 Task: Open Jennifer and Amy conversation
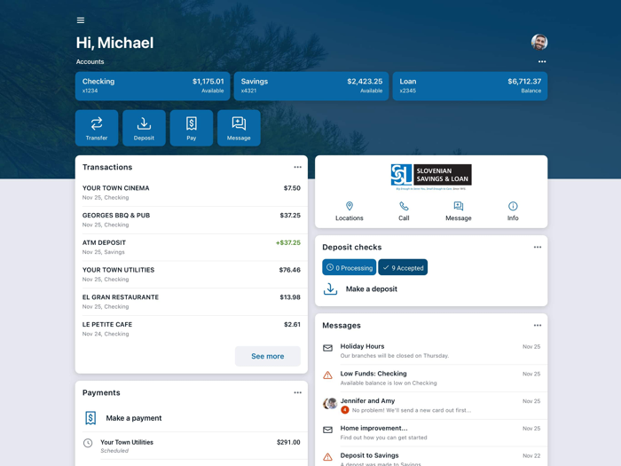(431, 406)
